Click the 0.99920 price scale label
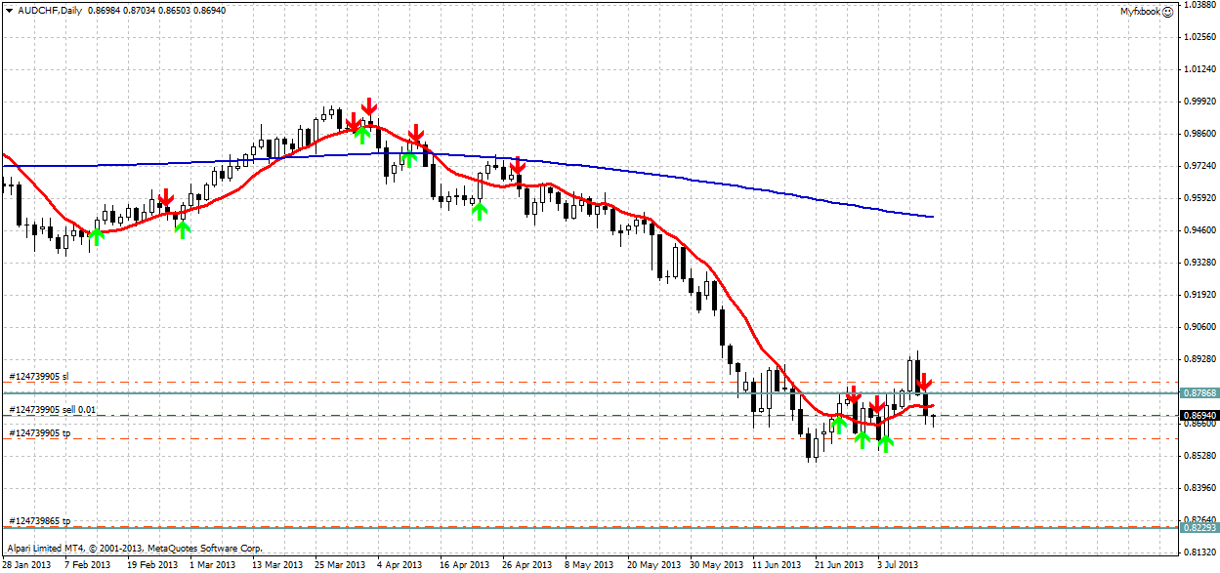Screen dimensions: 1220x573 pos(1199,102)
